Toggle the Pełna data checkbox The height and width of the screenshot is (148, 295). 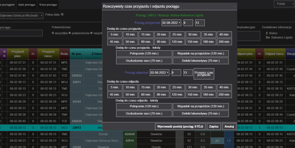point(62,14)
